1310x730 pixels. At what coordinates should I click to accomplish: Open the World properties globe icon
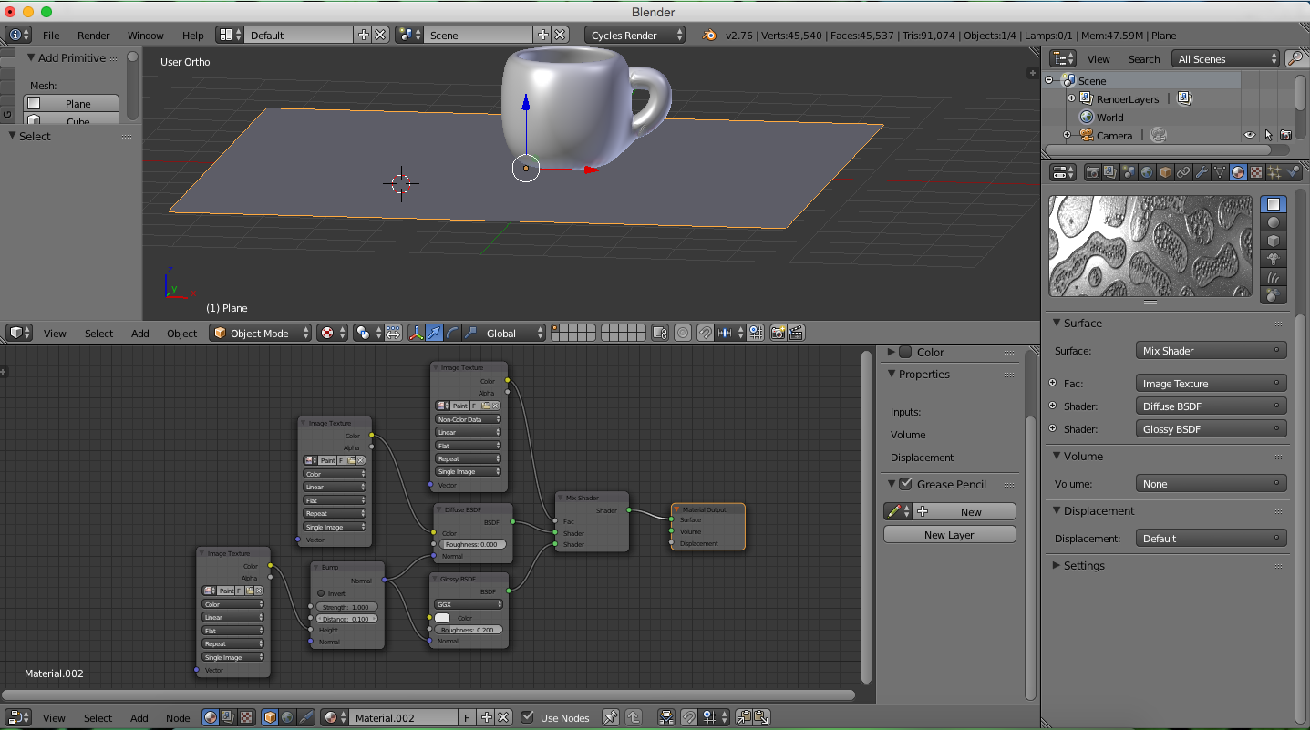point(1147,171)
